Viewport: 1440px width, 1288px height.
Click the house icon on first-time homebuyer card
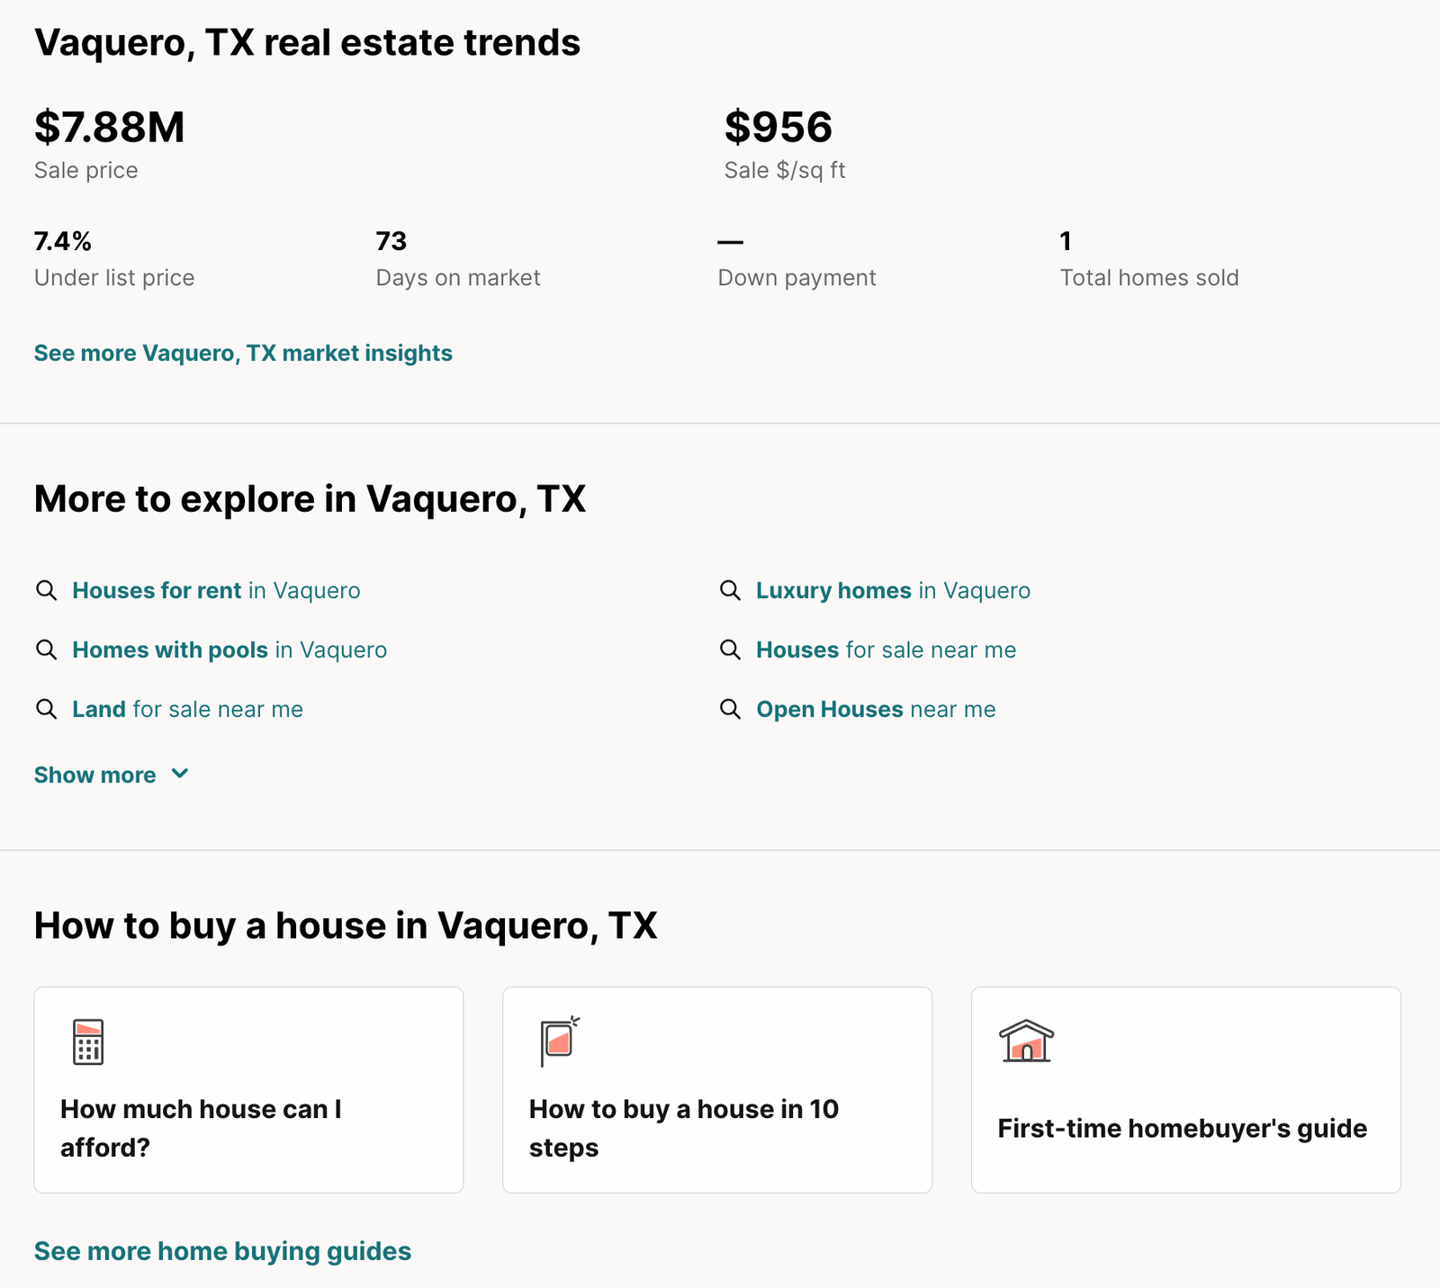pos(1026,1041)
